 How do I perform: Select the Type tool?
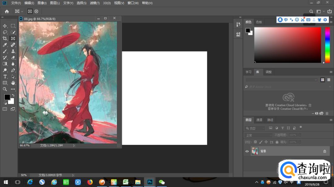point(5,76)
